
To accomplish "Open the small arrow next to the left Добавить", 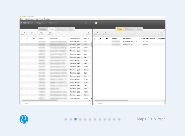I will tap(26, 33).
